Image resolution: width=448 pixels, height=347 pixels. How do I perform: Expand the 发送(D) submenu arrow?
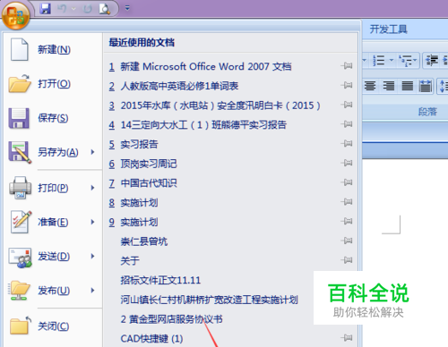point(93,257)
